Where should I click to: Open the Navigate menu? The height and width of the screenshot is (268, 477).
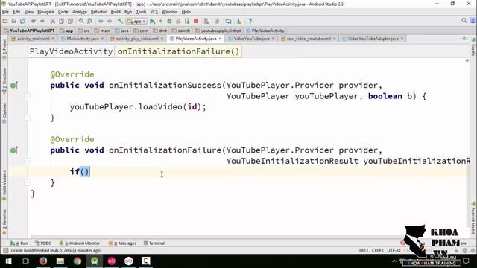pyautogui.click(x=45, y=12)
